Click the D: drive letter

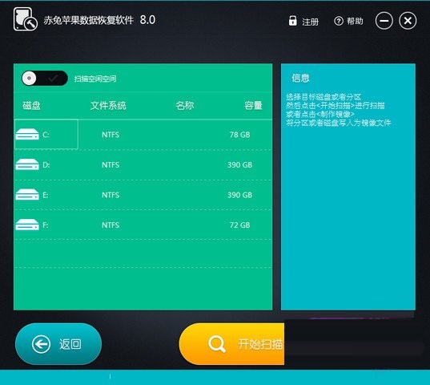pos(46,164)
